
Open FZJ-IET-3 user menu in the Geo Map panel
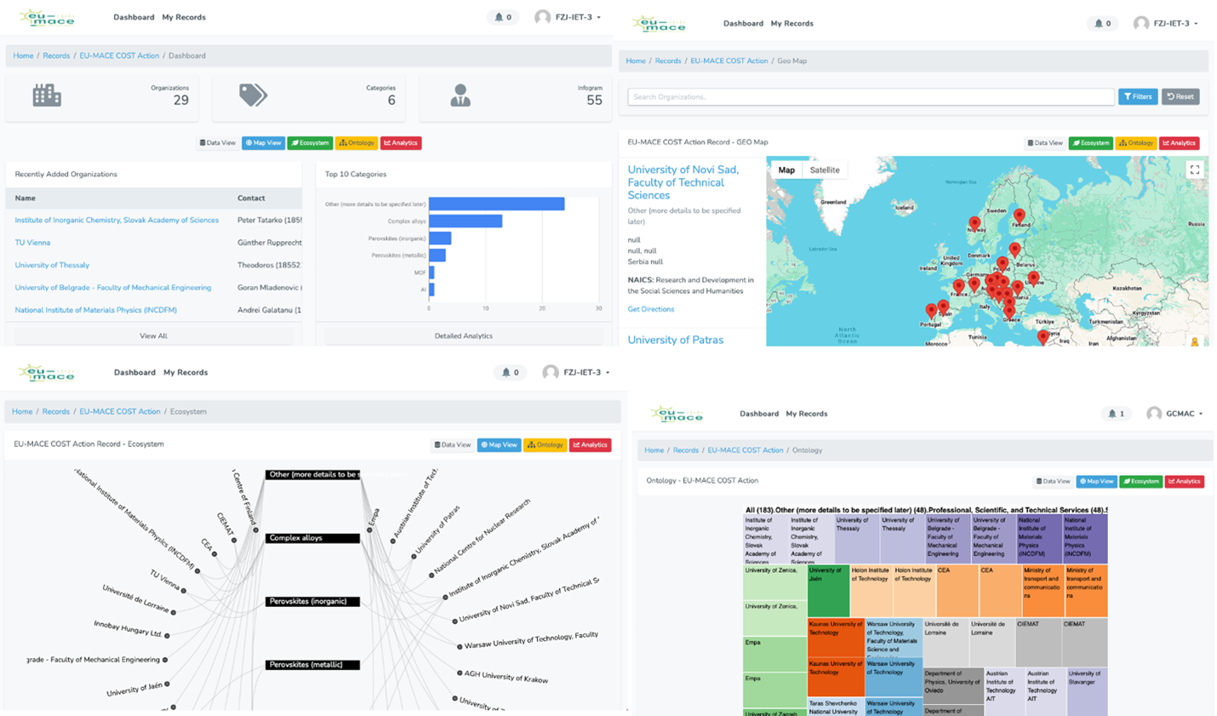click(1166, 23)
